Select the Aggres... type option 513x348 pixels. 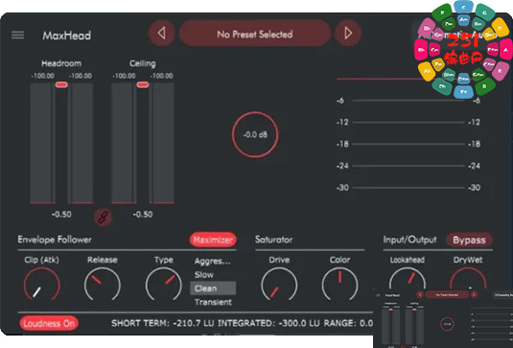pos(212,261)
